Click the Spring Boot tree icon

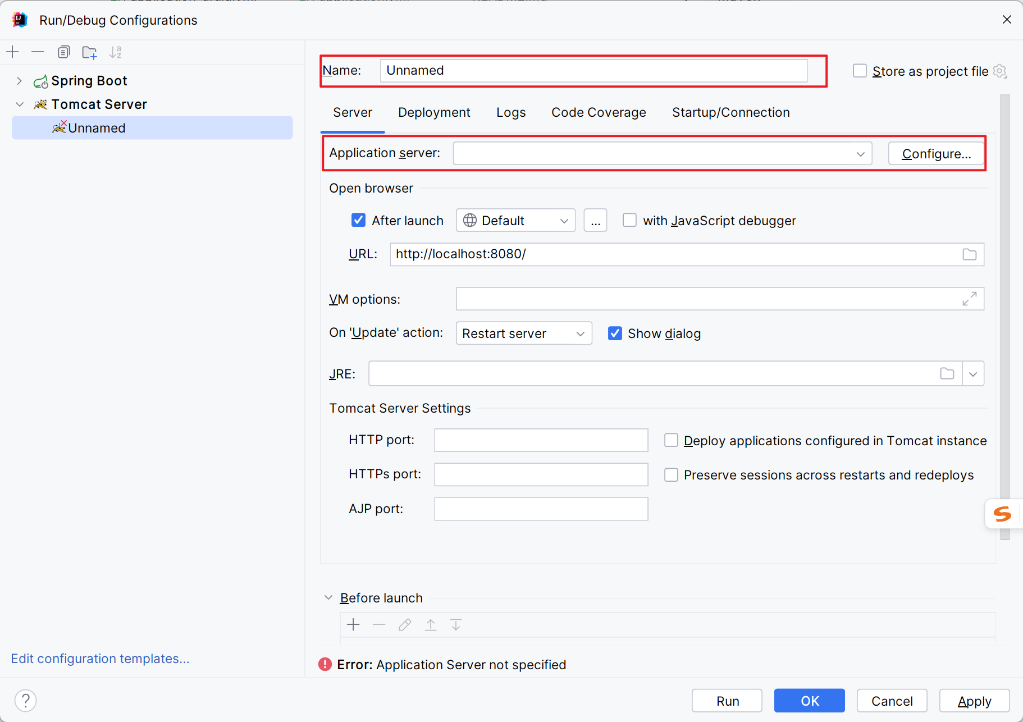click(x=40, y=81)
